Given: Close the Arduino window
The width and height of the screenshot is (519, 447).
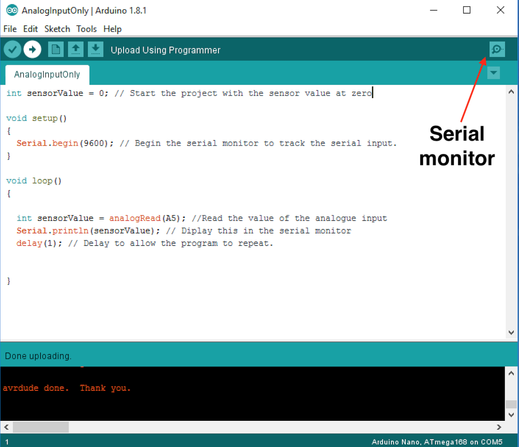Looking at the screenshot, I should [500, 10].
